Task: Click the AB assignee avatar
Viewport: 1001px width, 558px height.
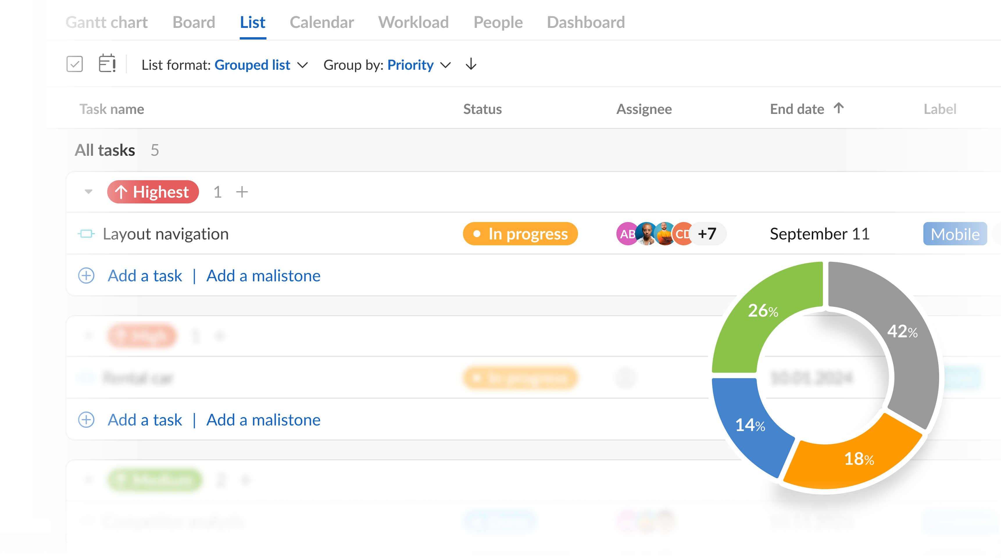Action: point(625,234)
